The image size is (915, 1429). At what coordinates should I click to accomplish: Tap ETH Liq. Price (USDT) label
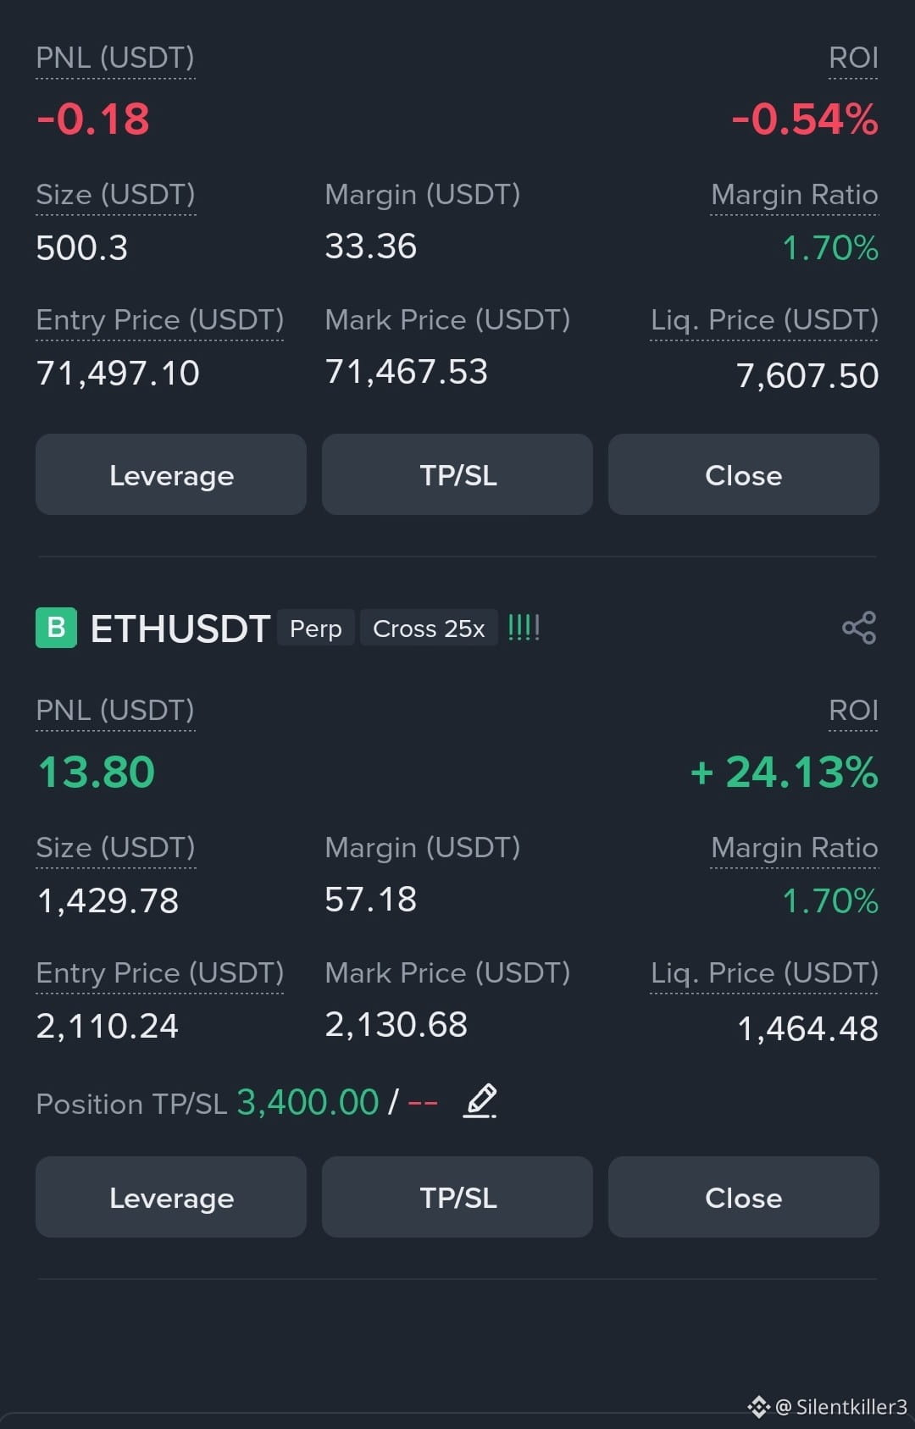coord(764,973)
